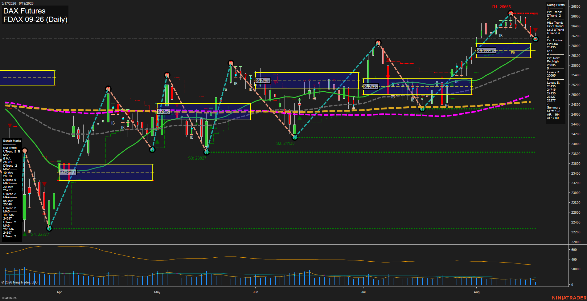Click the Jul date axis label

[363, 292]
